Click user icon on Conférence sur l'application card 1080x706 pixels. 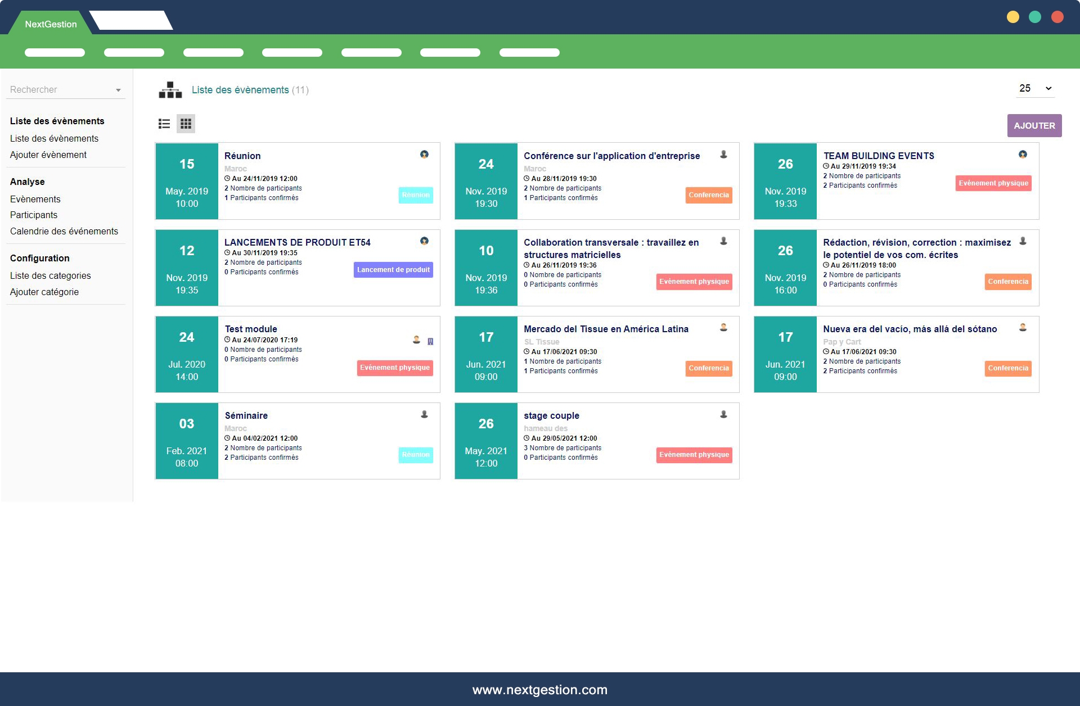(x=723, y=155)
